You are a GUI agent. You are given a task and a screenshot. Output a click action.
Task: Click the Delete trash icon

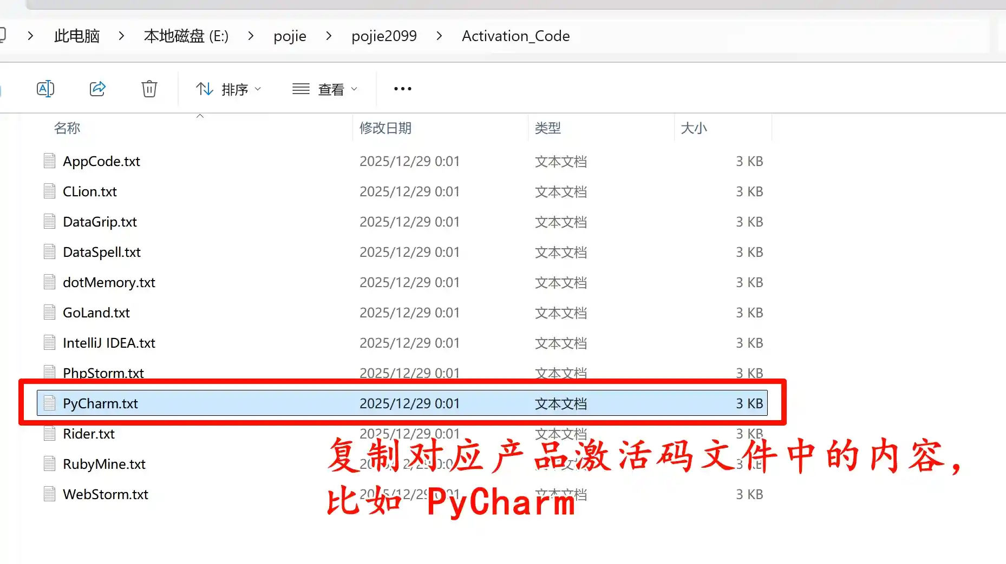point(149,89)
